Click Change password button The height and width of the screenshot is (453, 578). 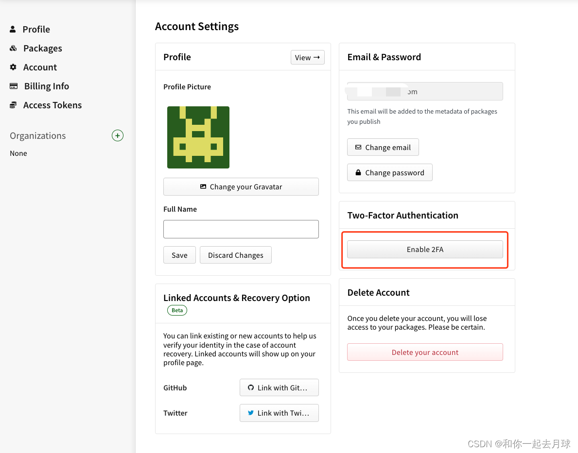click(390, 172)
